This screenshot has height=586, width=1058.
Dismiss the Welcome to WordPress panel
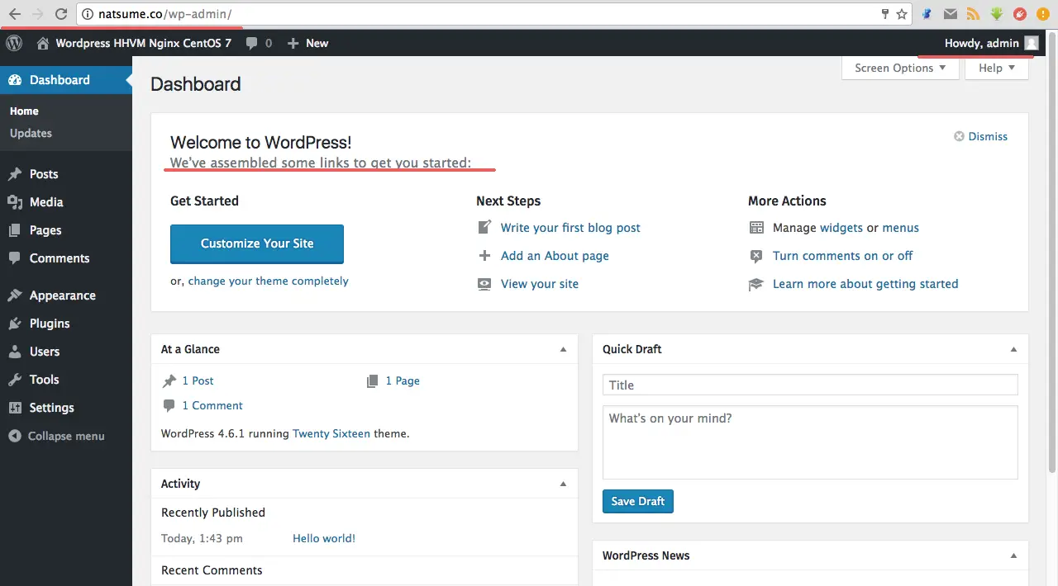[981, 136]
